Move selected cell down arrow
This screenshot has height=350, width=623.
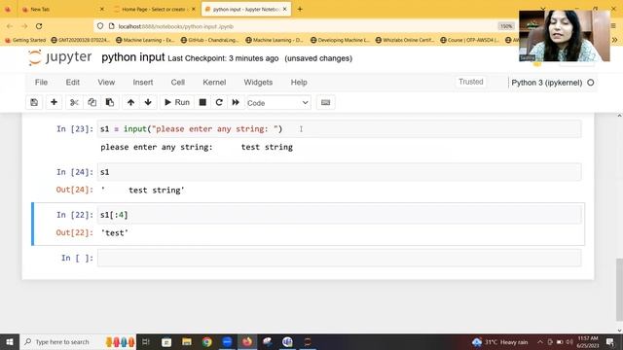coord(148,102)
